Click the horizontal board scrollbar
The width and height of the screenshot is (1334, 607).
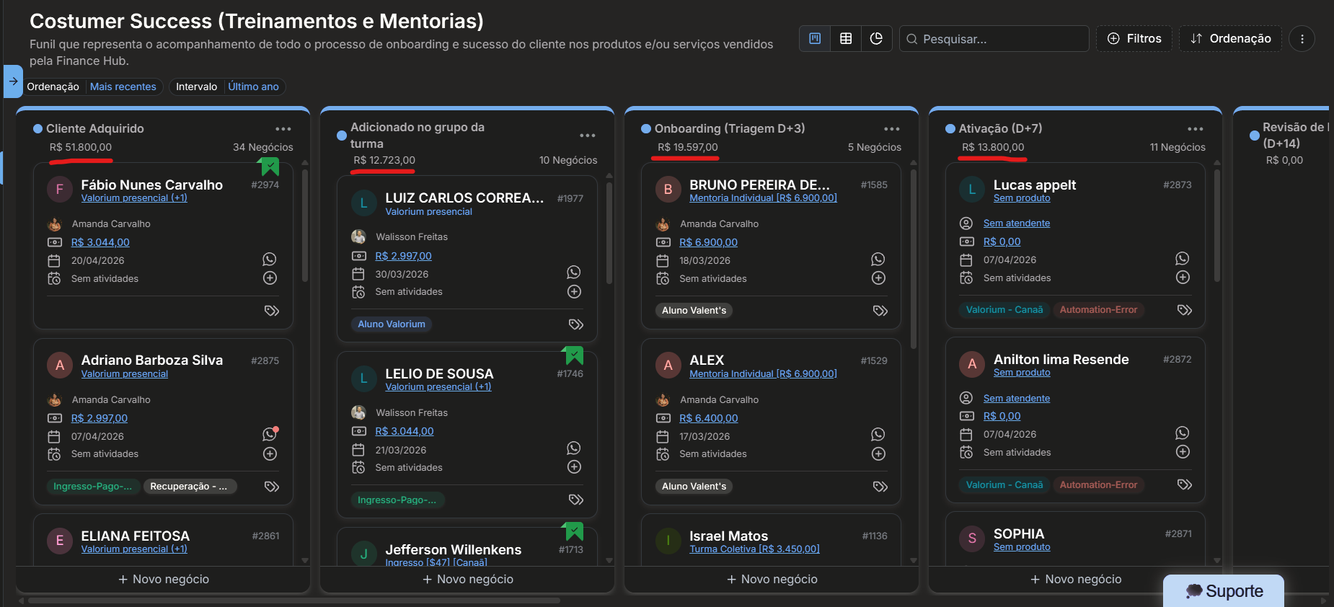coord(294,601)
